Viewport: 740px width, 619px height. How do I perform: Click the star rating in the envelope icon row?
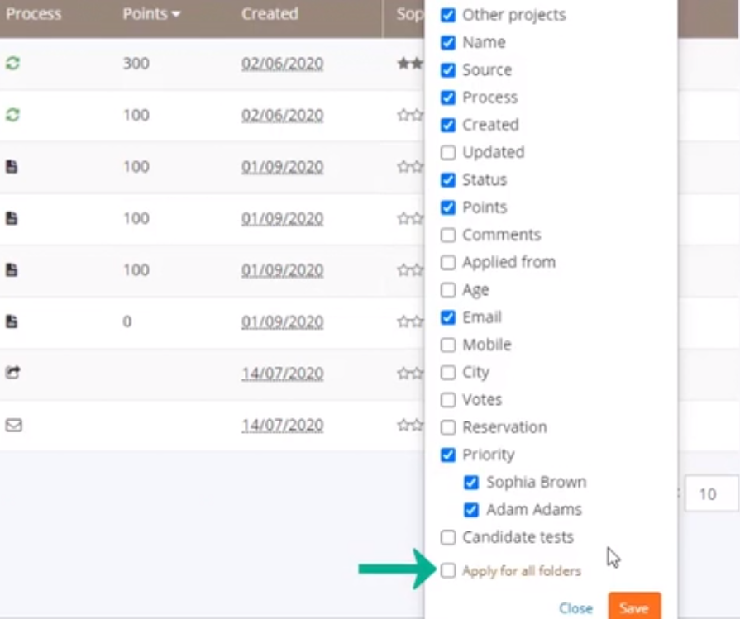pyautogui.click(x=410, y=425)
